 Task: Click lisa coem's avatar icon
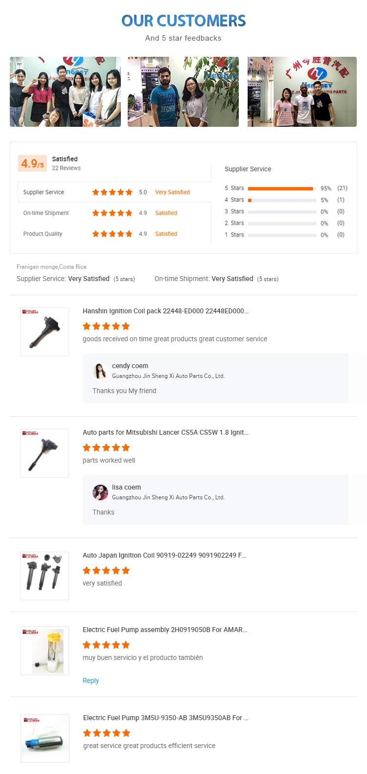pos(100,493)
